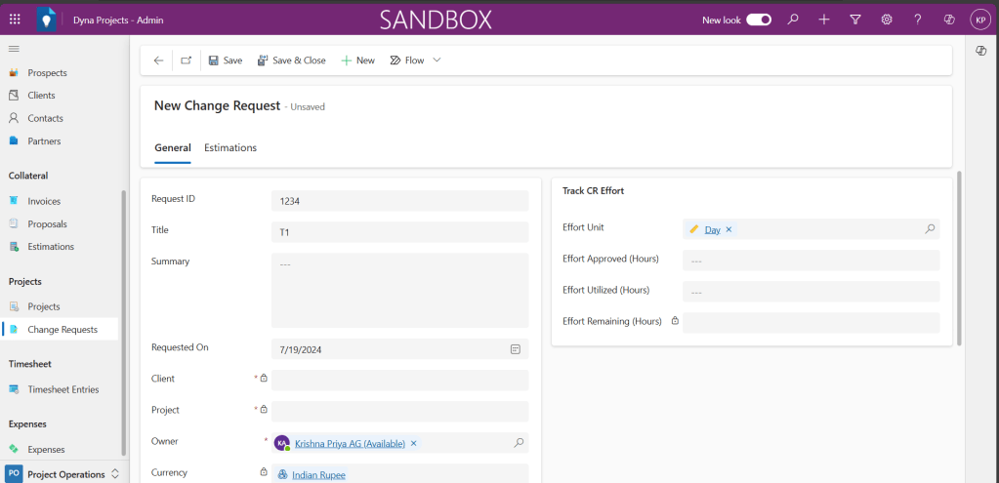
Task: Collapse the hamburger navigation menu
Action: click(x=14, y=49)
